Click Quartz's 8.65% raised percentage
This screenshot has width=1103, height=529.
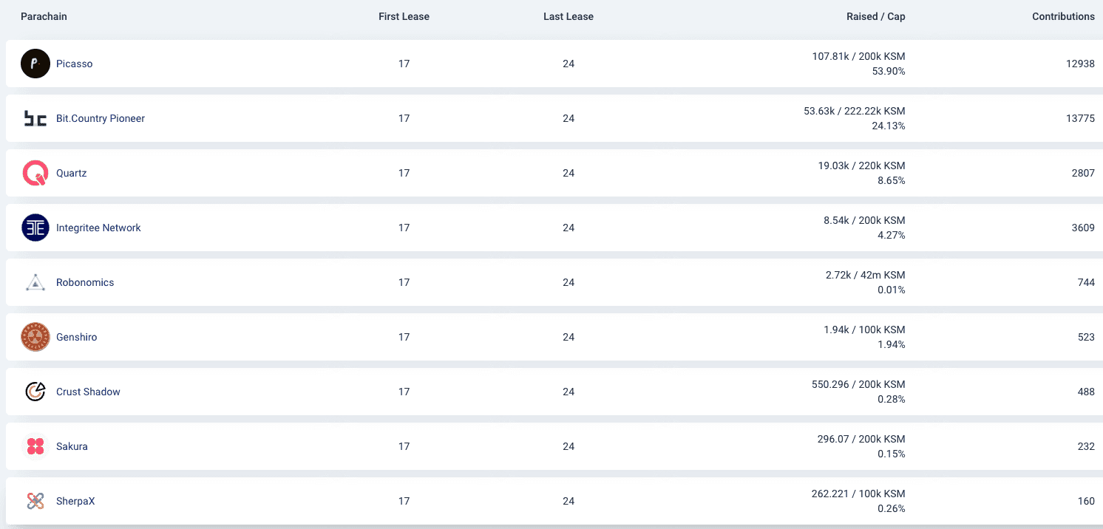(891, 180)
